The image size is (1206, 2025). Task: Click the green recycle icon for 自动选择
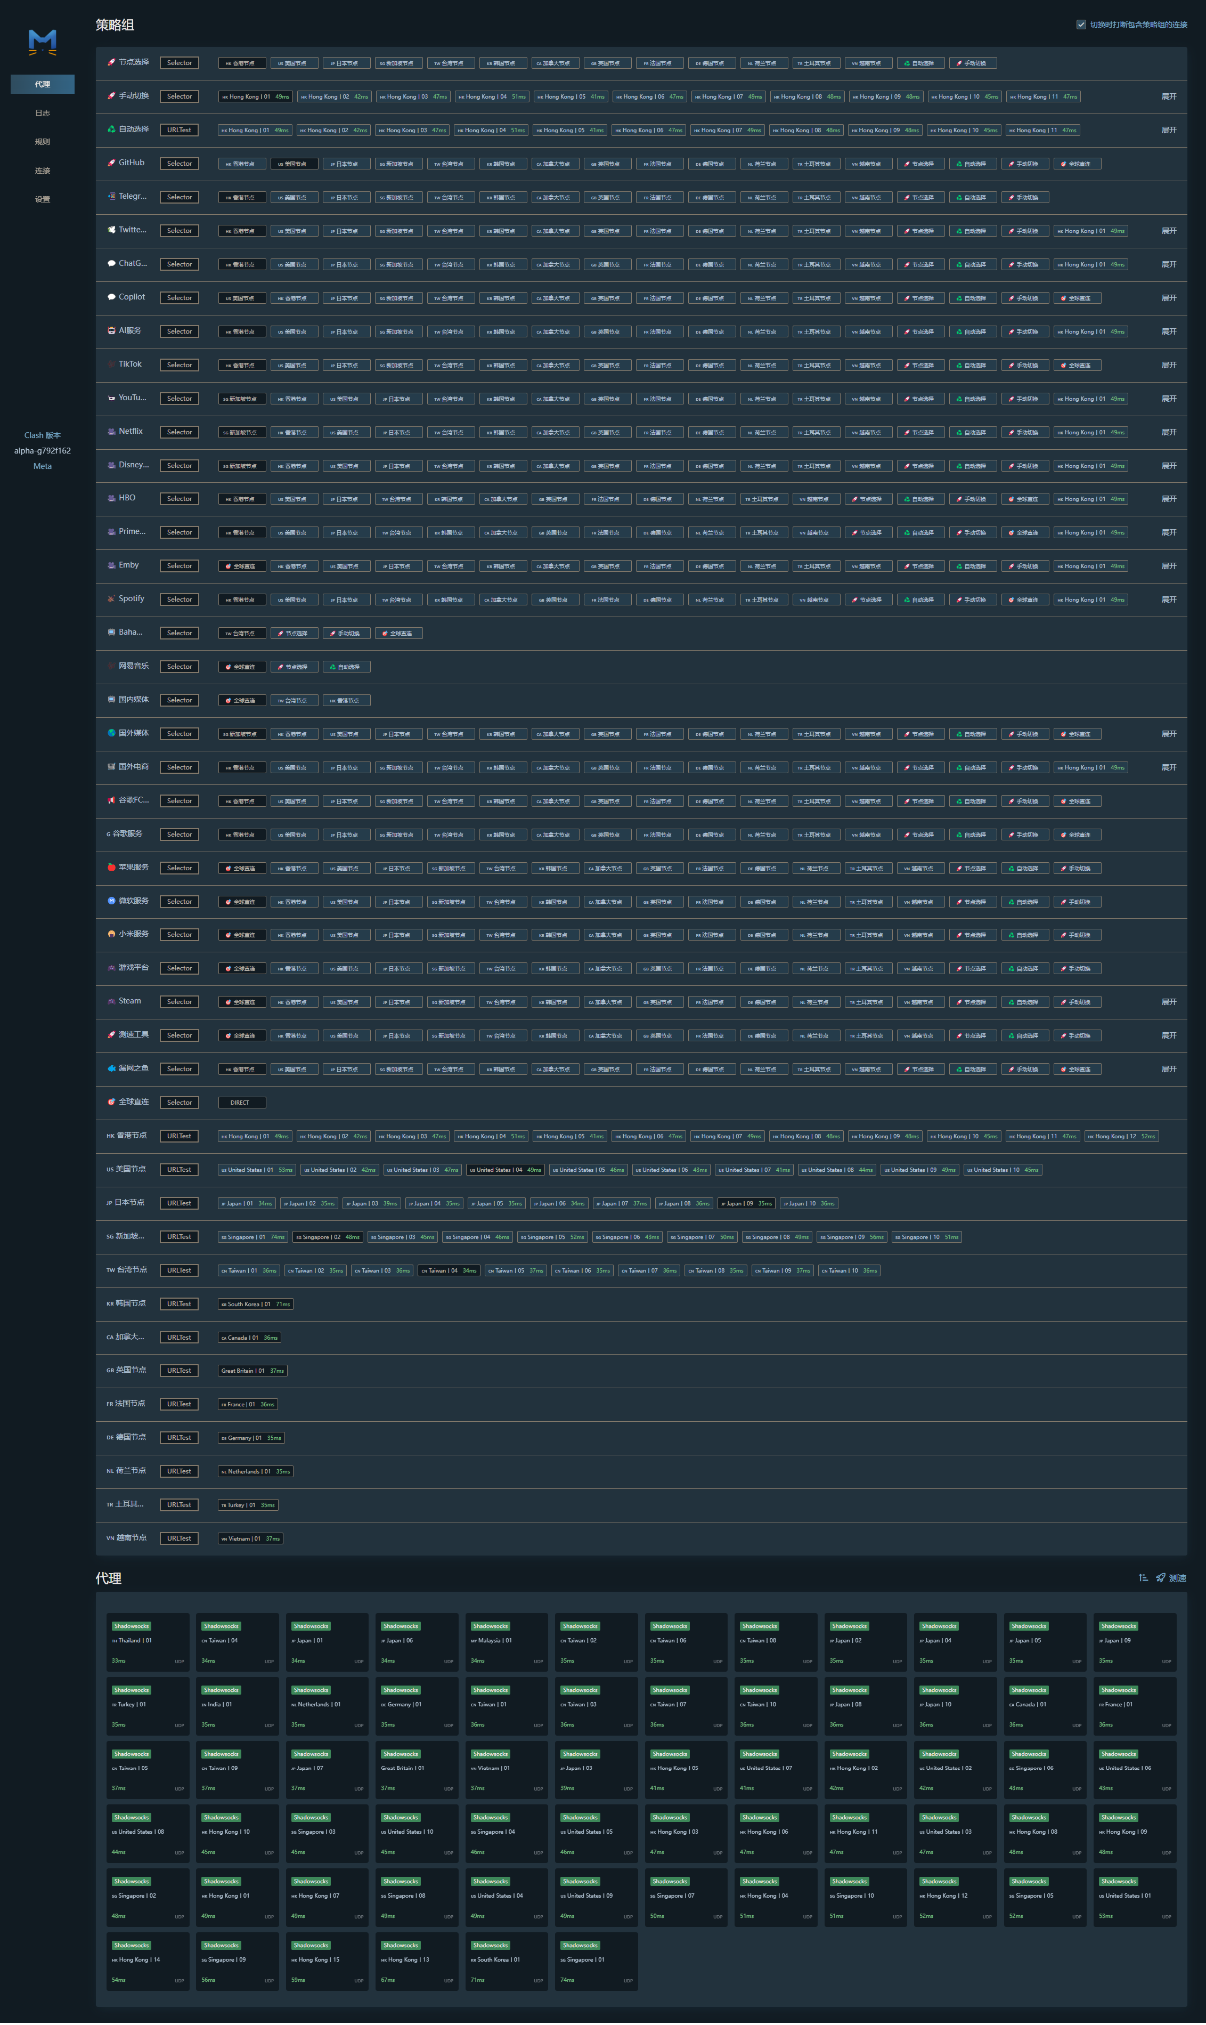coord(111,129)
